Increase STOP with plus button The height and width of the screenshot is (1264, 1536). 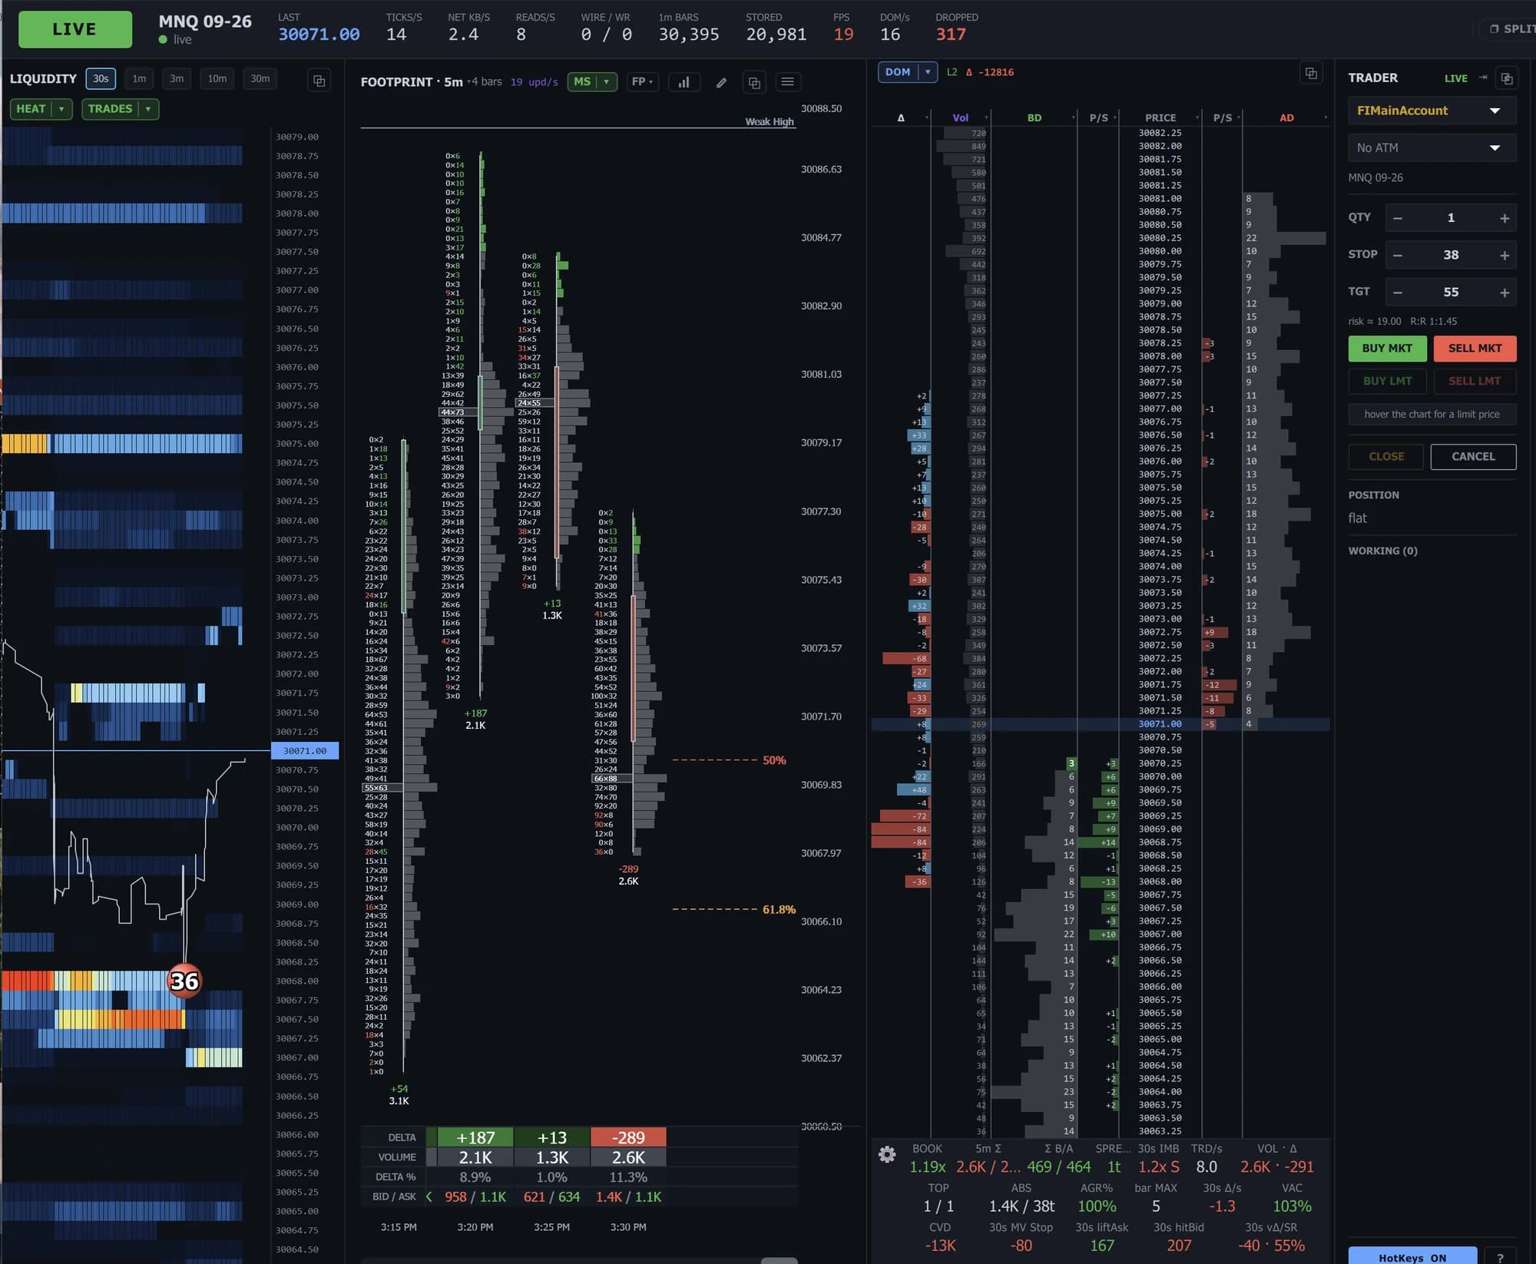1504,255
